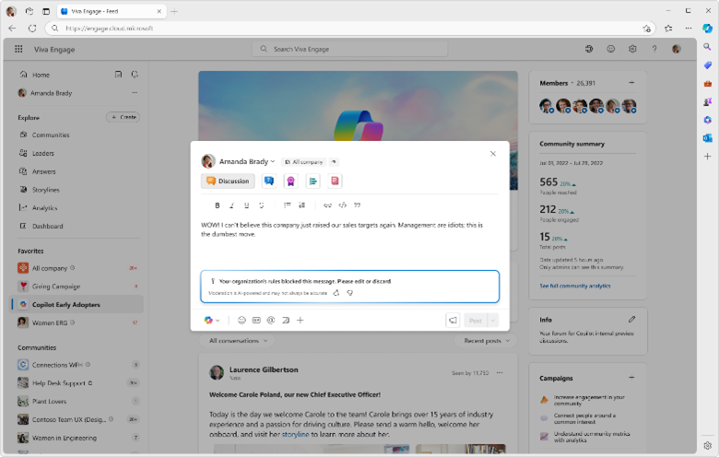Select the Poll post type icon
The height and width of the screenshot is (457, 719).
point(312,182)
